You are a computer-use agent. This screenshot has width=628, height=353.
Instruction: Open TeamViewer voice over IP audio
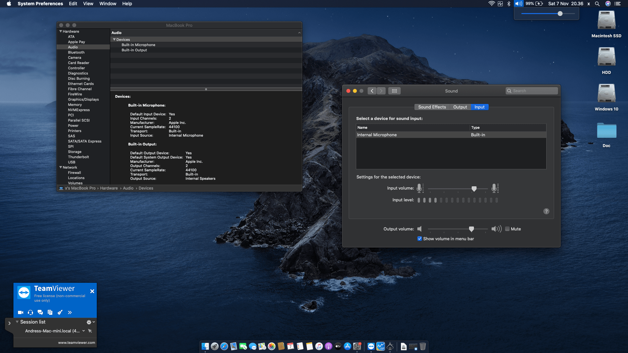click(30, 312)
